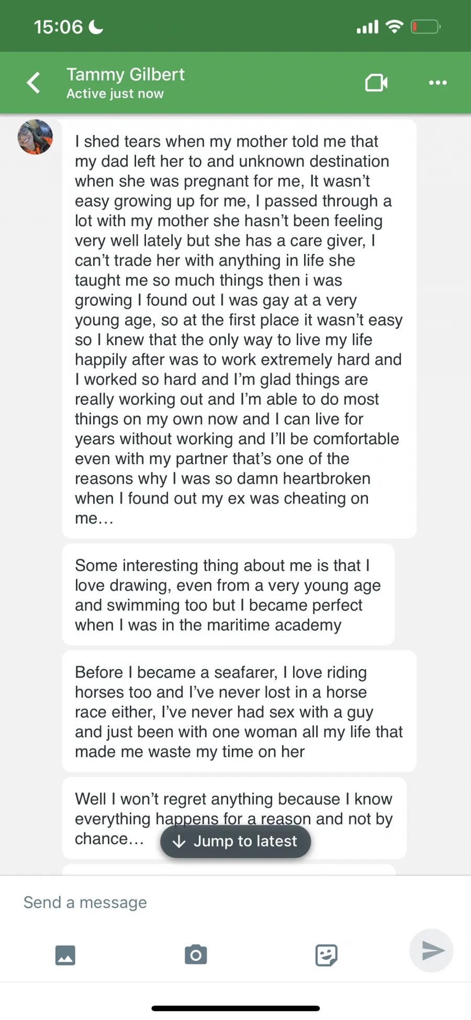The width and height of the screenshot is (471, 1020).
Task: Tap the home indicator bar
Action: coord(235,1008)
